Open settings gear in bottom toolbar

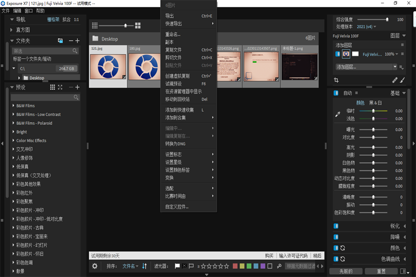click(95, 266)
